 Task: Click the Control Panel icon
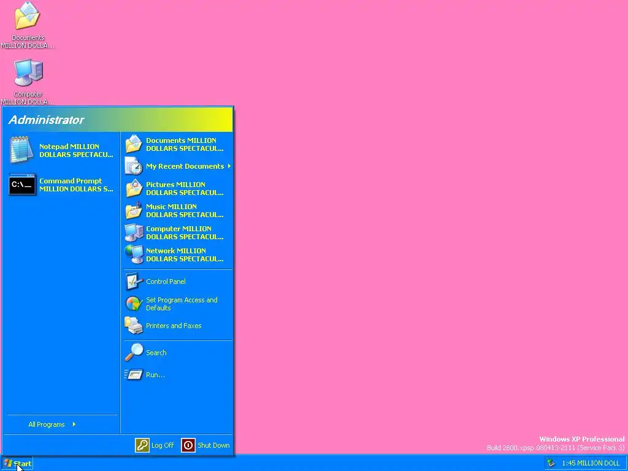click(134, 281)
